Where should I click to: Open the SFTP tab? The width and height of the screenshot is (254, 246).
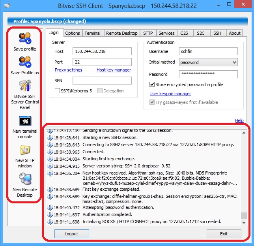pyautogui.click(x=148, y=33)
